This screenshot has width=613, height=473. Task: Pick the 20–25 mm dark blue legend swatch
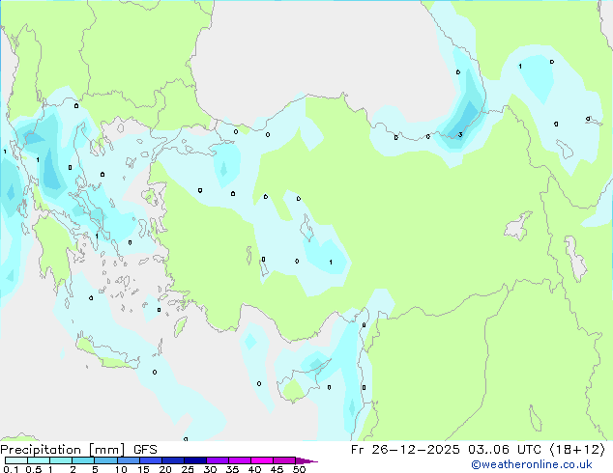point(172,460)
